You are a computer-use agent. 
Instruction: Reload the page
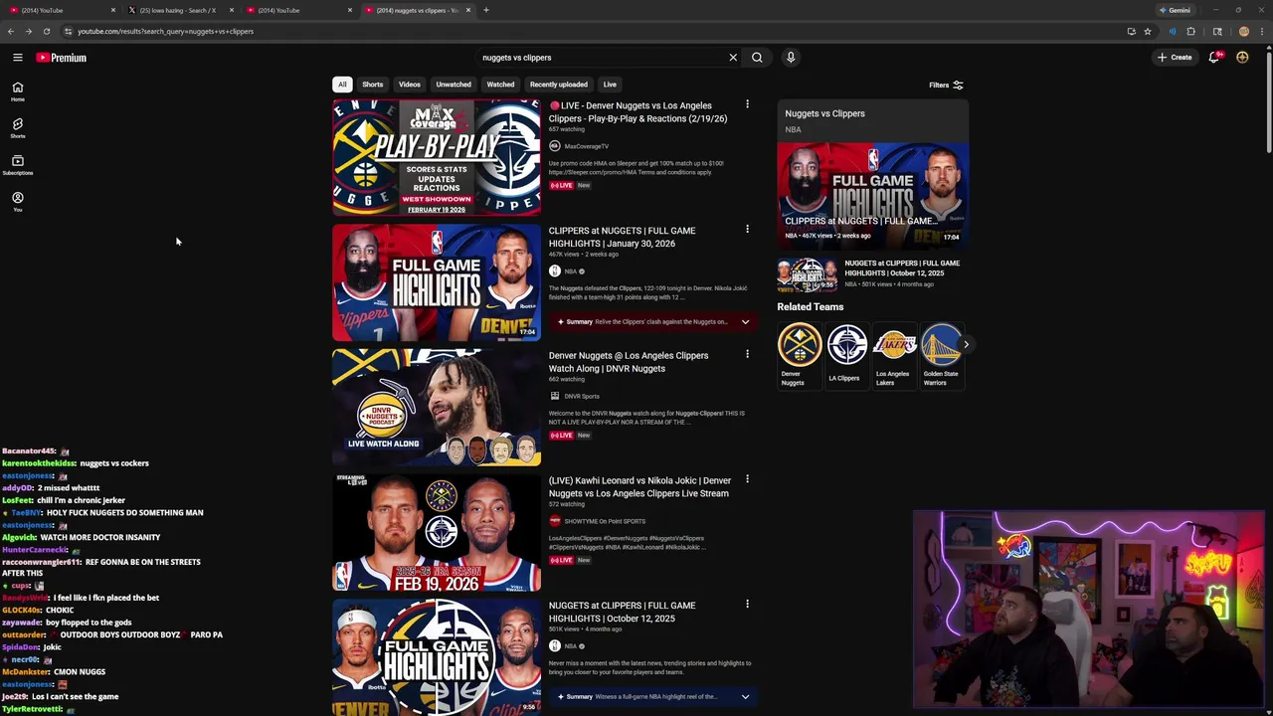click(x=46, y=31)
